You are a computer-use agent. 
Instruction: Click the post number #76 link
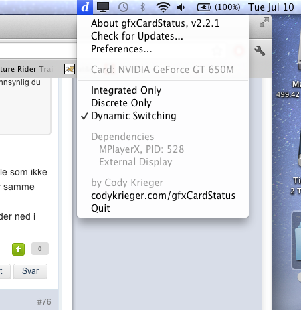pos(44,302)
